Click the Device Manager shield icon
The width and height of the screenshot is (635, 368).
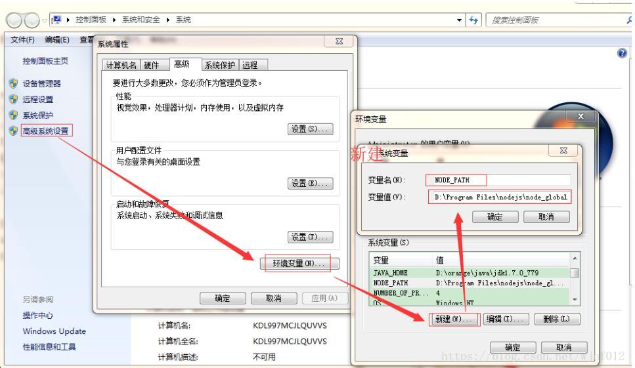(13, 84)
